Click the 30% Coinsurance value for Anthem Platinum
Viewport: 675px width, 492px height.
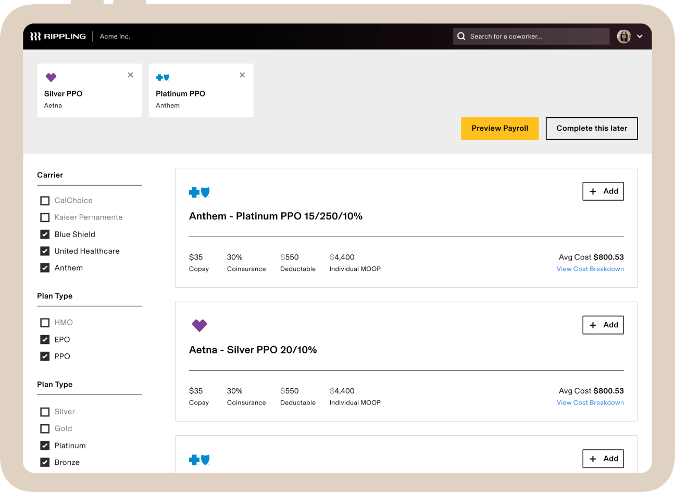tap(235, 257)
